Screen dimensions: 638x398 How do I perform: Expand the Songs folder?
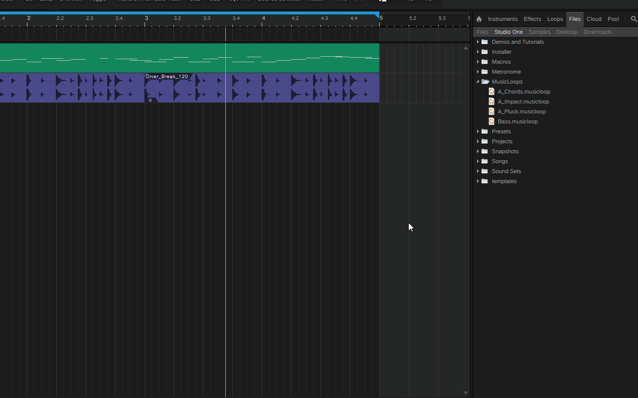tap(478, 161)
